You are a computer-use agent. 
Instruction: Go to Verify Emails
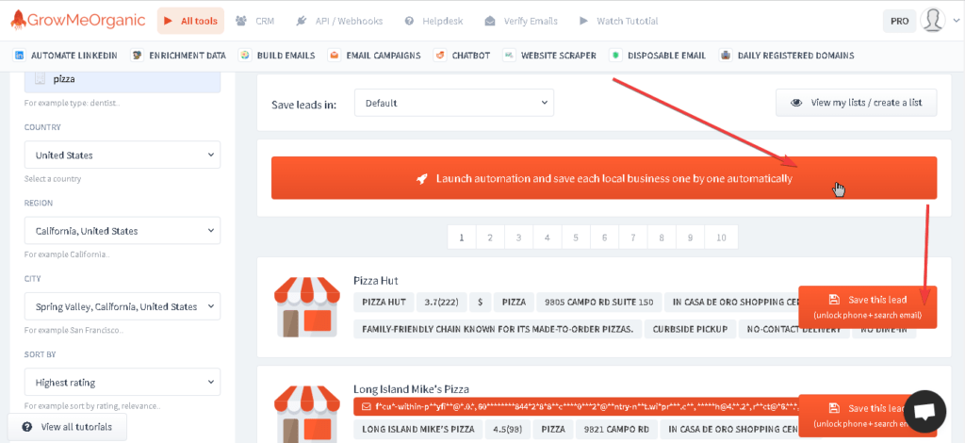[521, 21]
